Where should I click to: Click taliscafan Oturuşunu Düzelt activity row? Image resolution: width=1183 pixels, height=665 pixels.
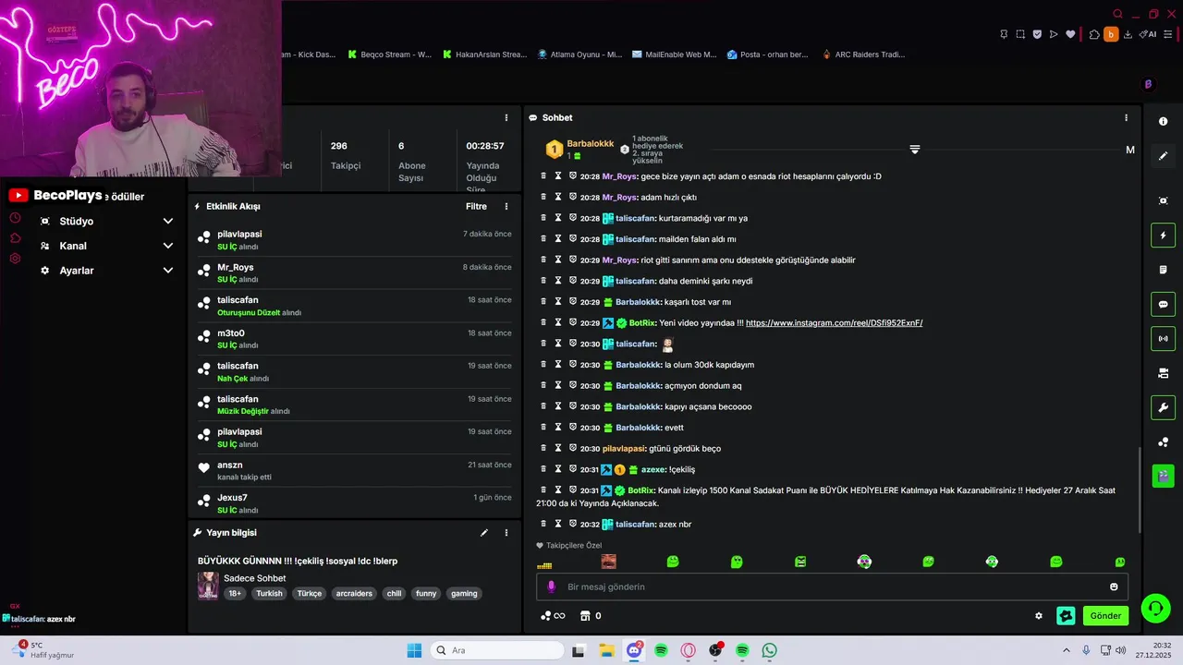pos(354,306)
